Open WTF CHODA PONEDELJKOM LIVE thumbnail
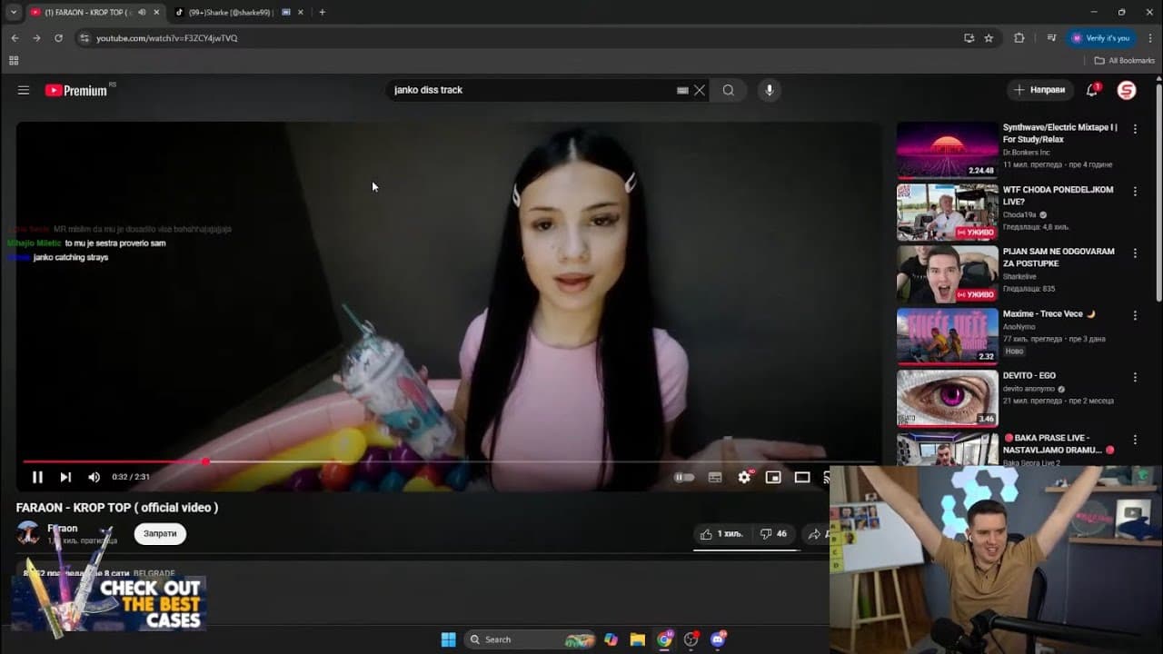The height and width of the screenshot is (654, 1163). (947, 213)
